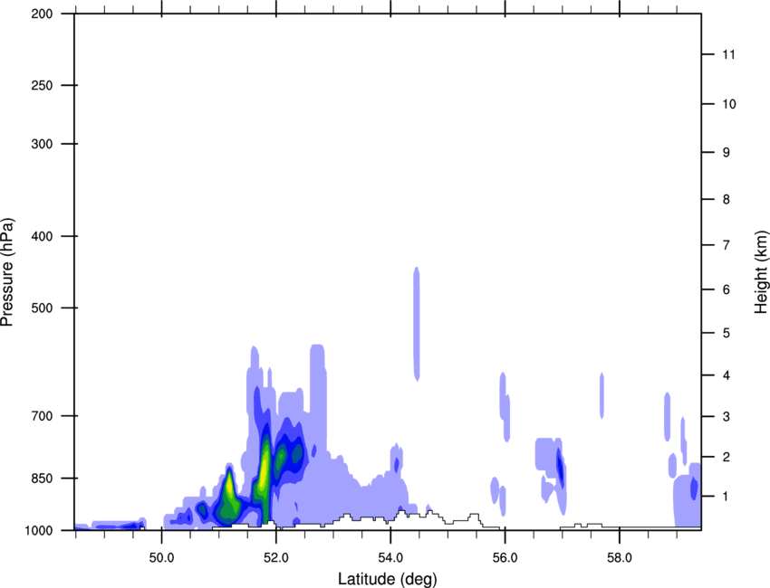770x588 pixels.
Task: Click the 'Latitude (deg)' axis title
Action: point(387,579)
